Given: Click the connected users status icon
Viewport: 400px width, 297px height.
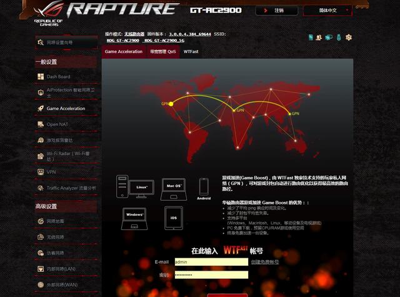Looking at the screenshot, I should pyautogui.click(x=319, y=38).
